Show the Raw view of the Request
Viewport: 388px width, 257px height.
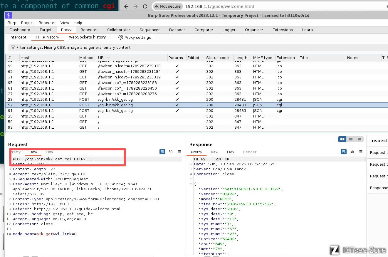tap(33, 152)
